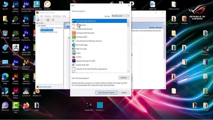Open the Untitled-1 file on desktop
The width and height of the screenshot is (213, 120).
point(100,107)
